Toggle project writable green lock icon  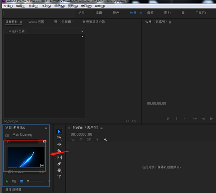click(7, 181)
